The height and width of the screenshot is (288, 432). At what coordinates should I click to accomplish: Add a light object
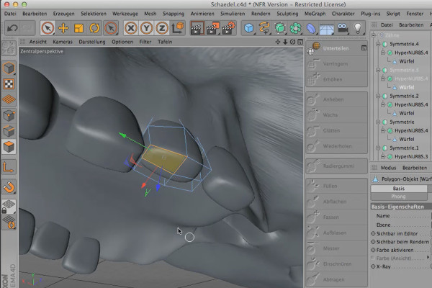click(x=358, y=28)
